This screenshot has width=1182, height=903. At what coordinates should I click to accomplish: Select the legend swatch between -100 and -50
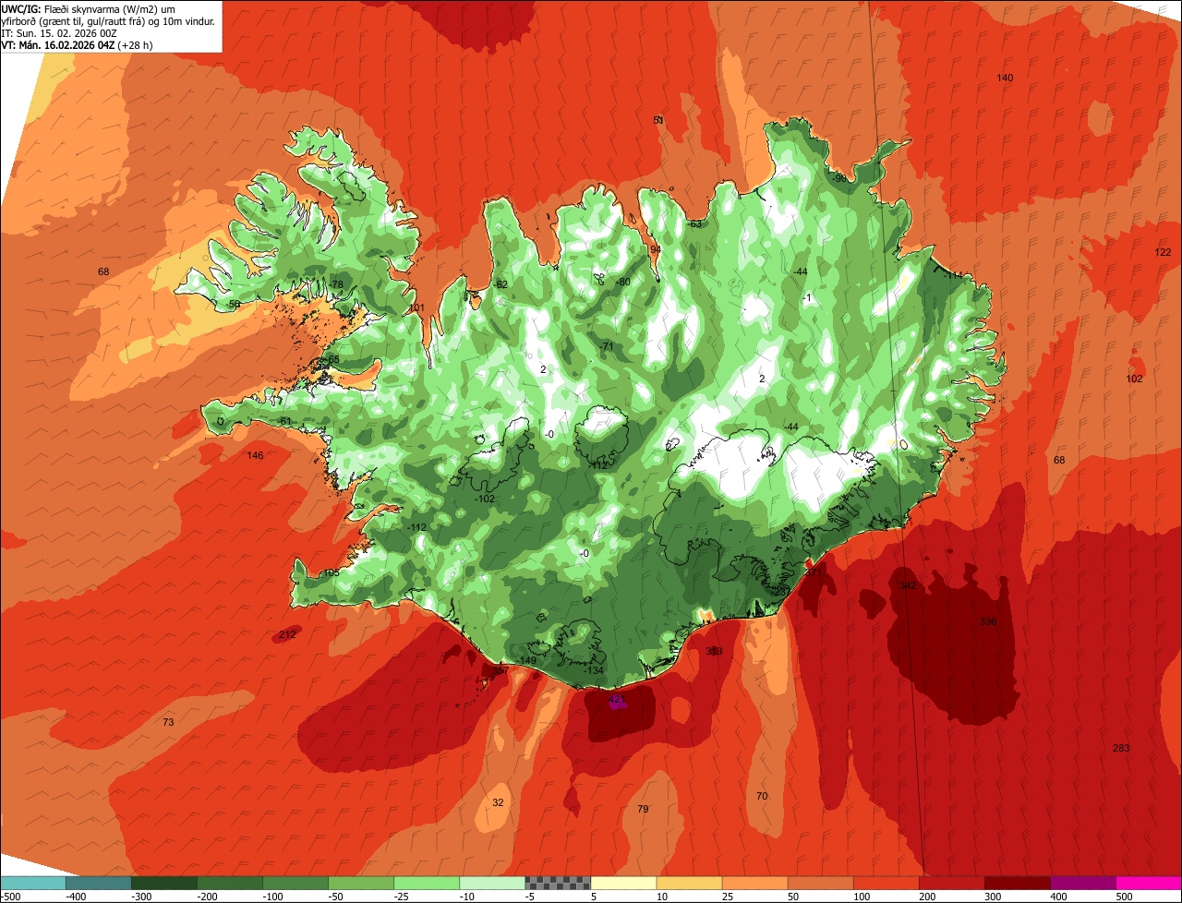click(295, 883)
